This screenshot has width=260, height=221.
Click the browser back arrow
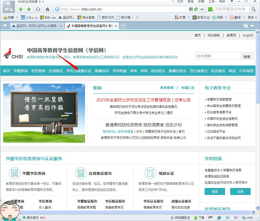coord(21,9)
